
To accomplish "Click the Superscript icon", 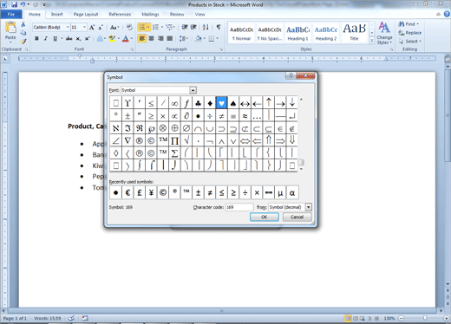I will [87, 38].
